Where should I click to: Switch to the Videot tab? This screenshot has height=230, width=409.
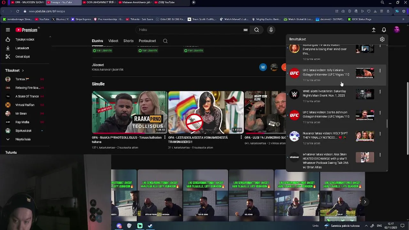tap(113, 41)
